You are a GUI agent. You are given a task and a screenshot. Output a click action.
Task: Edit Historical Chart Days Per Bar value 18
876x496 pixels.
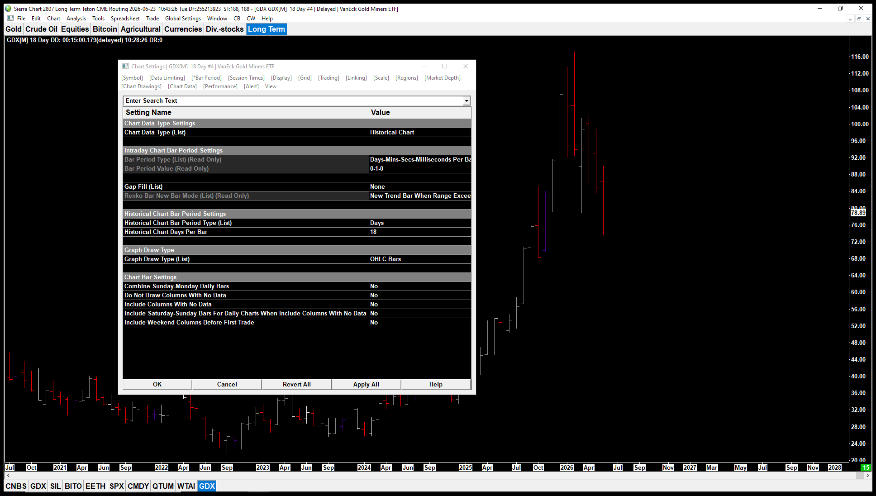(x=420, y=232)
